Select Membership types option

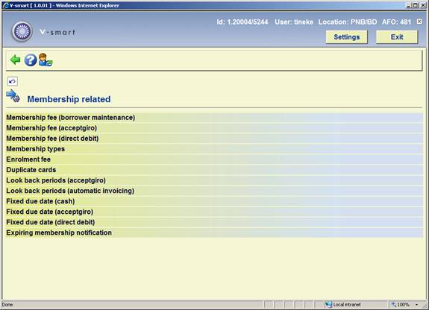[214, 149]
